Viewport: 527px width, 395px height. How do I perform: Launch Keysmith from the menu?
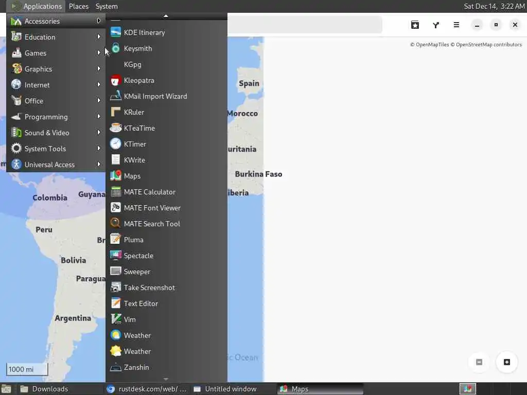[x=166, y=48]
